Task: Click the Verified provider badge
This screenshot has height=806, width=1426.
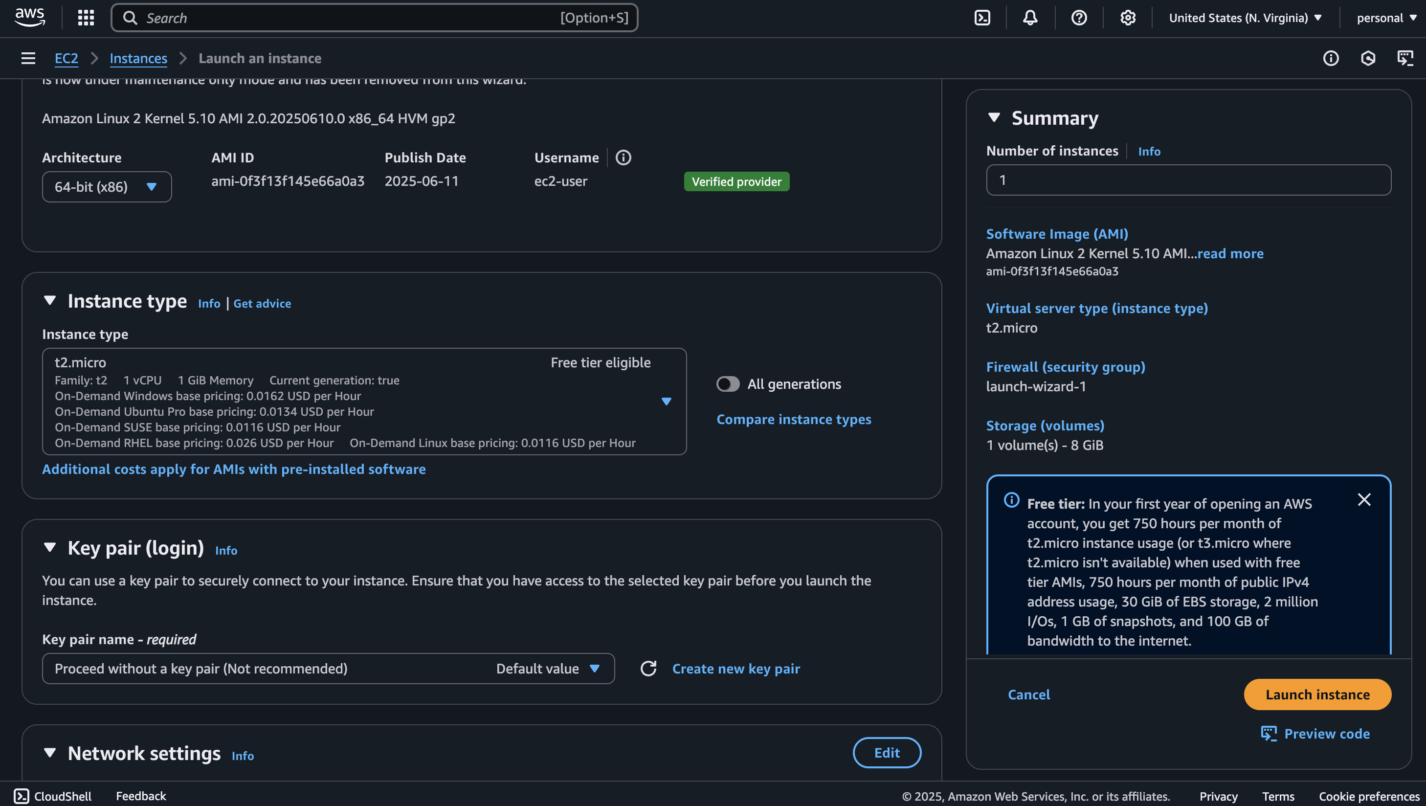Action: (x=737, y=181)
